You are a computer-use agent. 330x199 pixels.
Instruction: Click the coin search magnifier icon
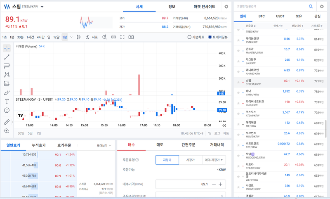(311, 7)
